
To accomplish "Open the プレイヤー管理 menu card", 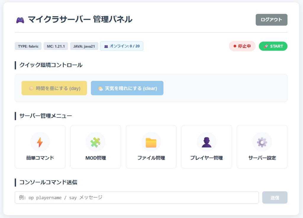I will pyautogui.click(x=206, y=147).
